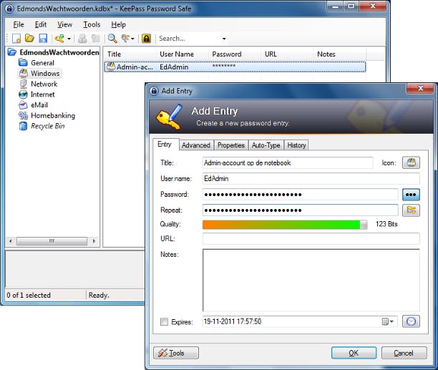
Task: Click the Add Entry key icon
Action: (59, 38)
